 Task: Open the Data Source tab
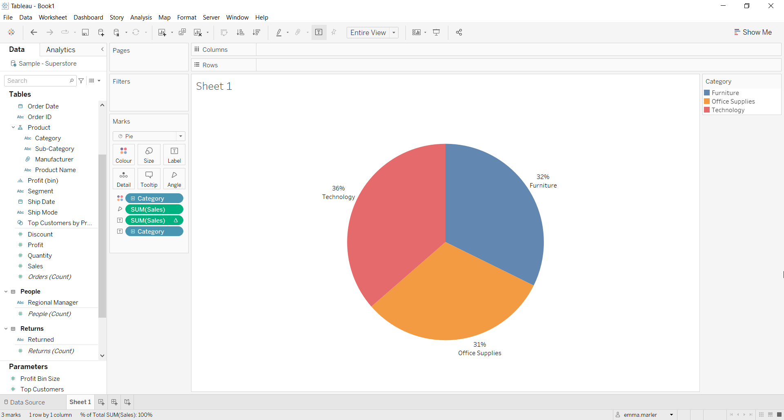(x=27, y=402)
